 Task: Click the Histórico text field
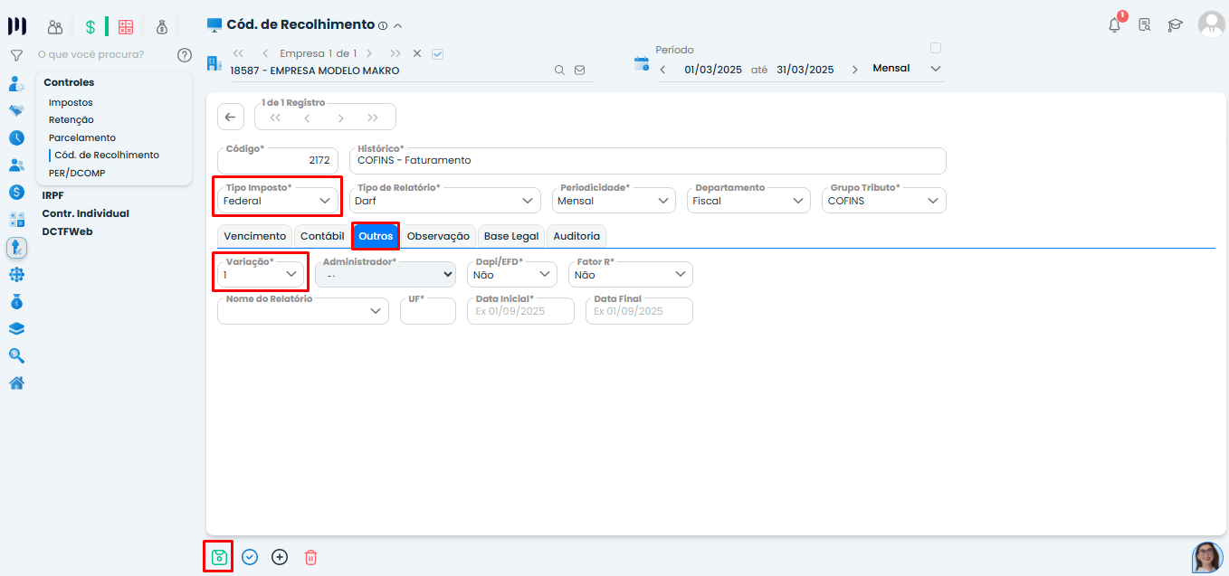click(646, 160)
